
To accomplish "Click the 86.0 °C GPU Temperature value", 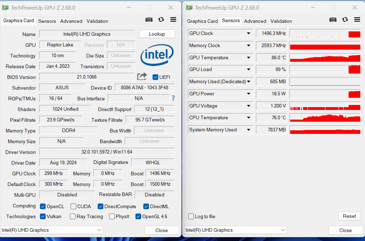I will click(x=272, y=57).
